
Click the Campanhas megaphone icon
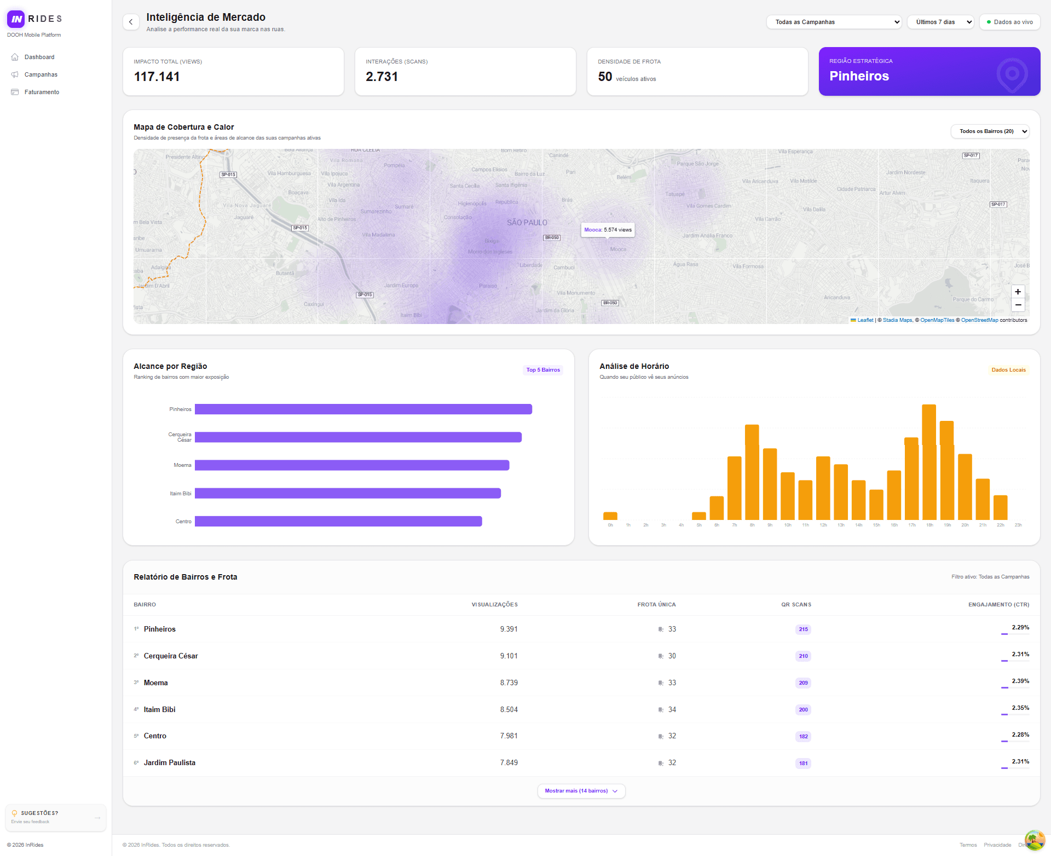pos(15,74)
